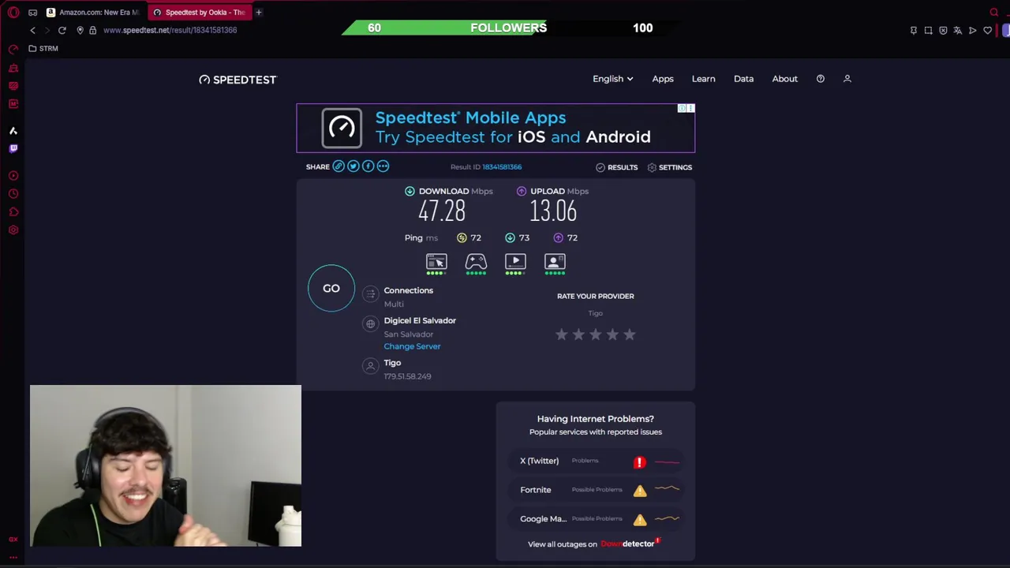
Task: Open the Learn menu
Action: tap(703, 79)
